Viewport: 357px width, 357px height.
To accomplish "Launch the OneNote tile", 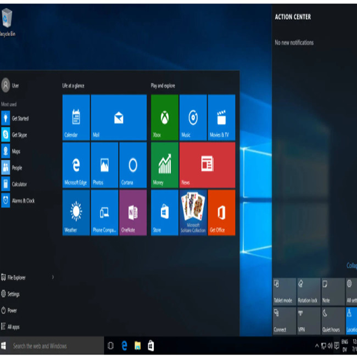I will click(x=133, y=213).
